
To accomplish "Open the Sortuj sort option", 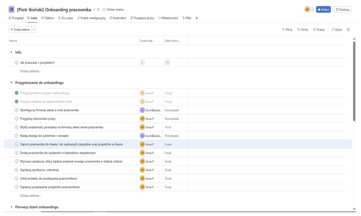I will click(x=303, y=30).
